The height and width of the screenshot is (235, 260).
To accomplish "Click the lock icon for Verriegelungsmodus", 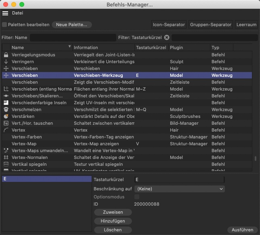I will [6, 55].
